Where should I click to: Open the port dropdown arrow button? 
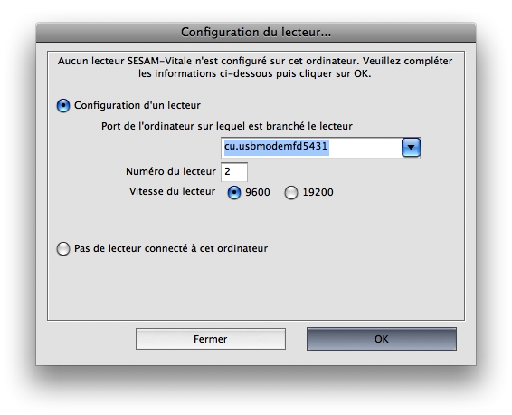pyautogui.click(x=411, y=148)
